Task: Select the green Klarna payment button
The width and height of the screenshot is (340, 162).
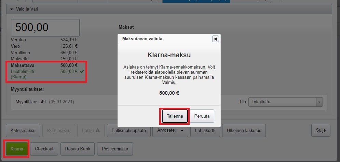Action: 16,149
